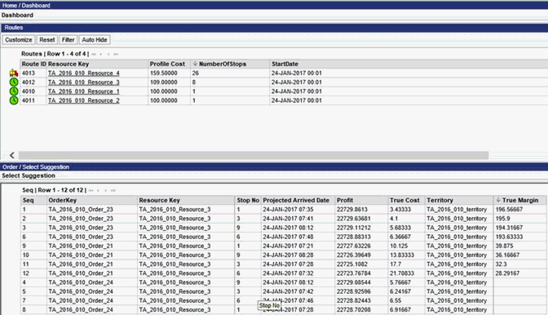Image resolution: width=548 pixels, height=315 pixels.
Task: Click the truck status icon for route 4013
Action: 14,73
